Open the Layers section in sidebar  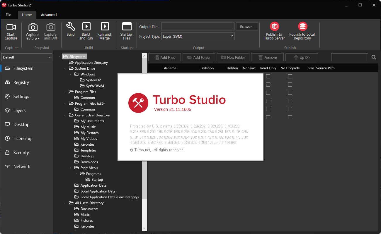tap(26, 111)
